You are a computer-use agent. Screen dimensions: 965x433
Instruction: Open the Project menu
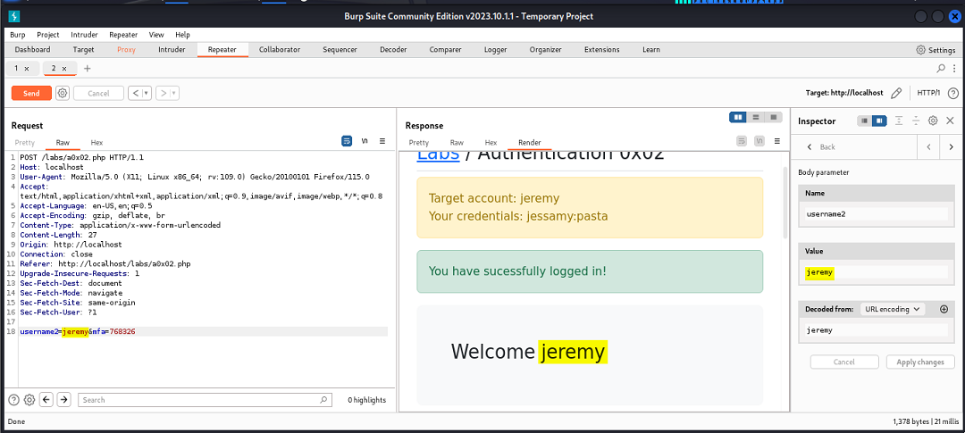point(48,35)
